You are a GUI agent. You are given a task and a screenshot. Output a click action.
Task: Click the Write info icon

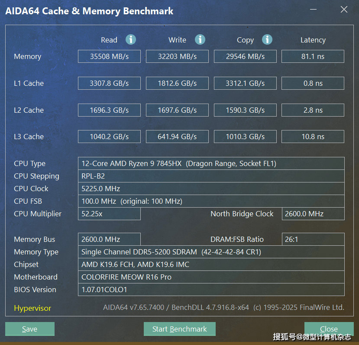[200, 39]
